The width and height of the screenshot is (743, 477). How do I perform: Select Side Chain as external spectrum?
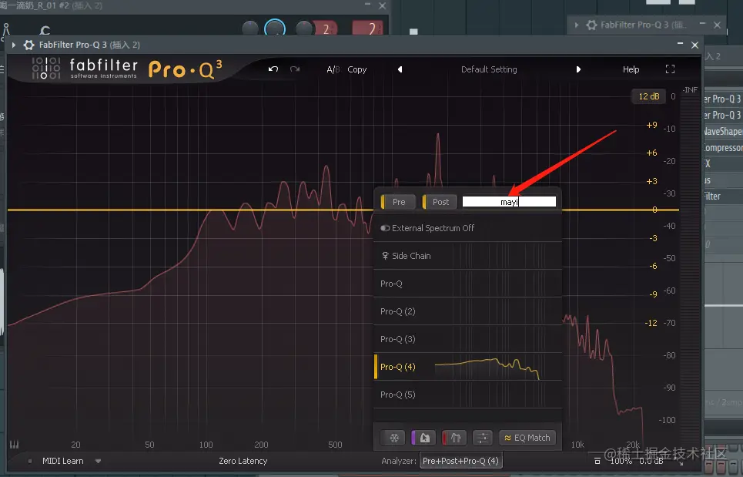click(x=467, y=256)
